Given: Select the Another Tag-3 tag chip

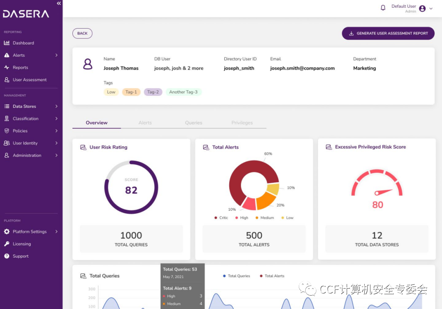Looking at the screenshot, I should click(x=183, y=92).
